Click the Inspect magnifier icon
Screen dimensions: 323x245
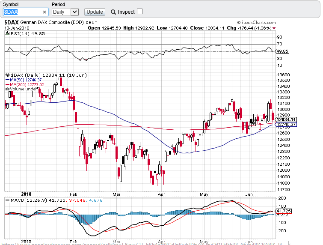tap(113, 12)
